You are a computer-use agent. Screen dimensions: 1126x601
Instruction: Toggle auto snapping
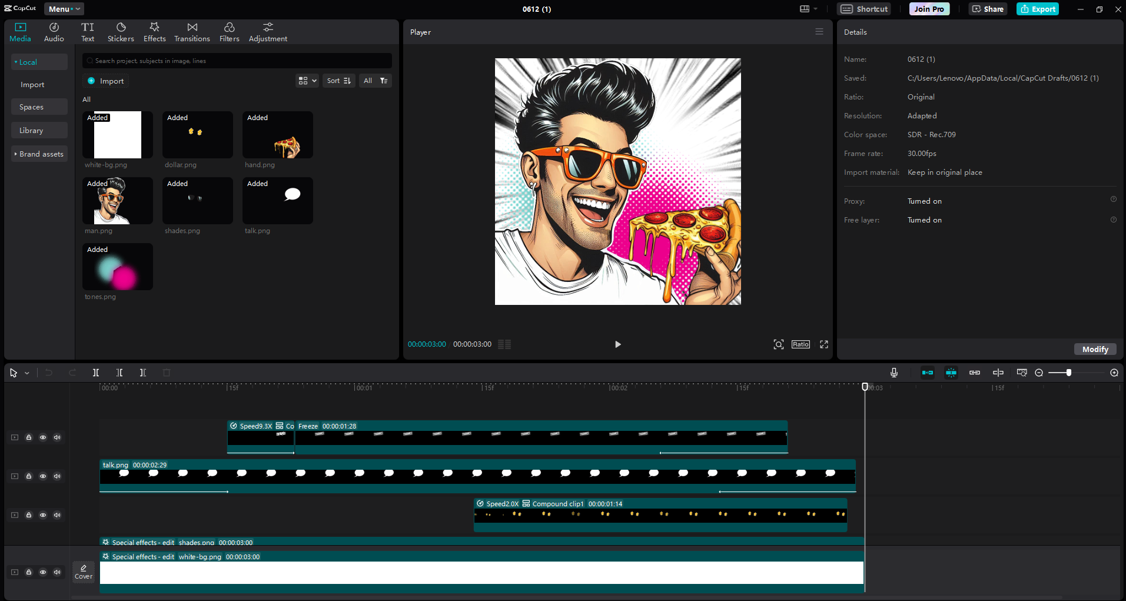(951, 373)
